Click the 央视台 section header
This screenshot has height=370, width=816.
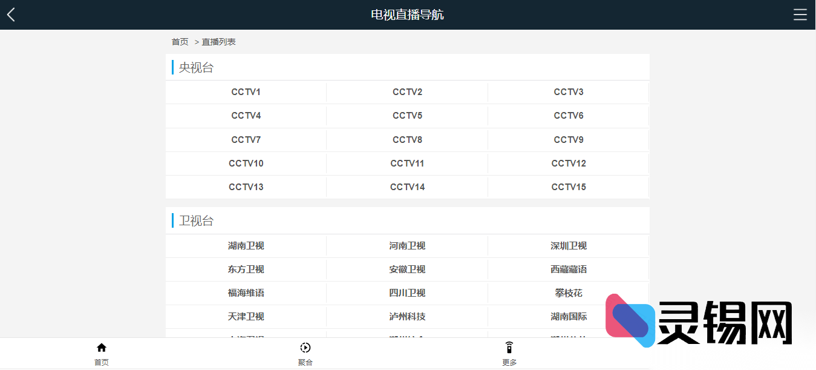[196, 67]
